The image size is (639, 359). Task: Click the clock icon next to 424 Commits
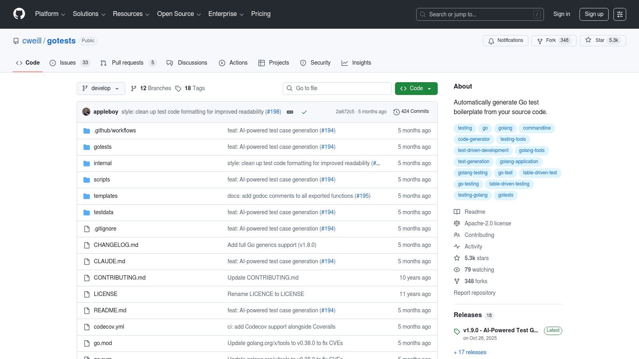396,112
